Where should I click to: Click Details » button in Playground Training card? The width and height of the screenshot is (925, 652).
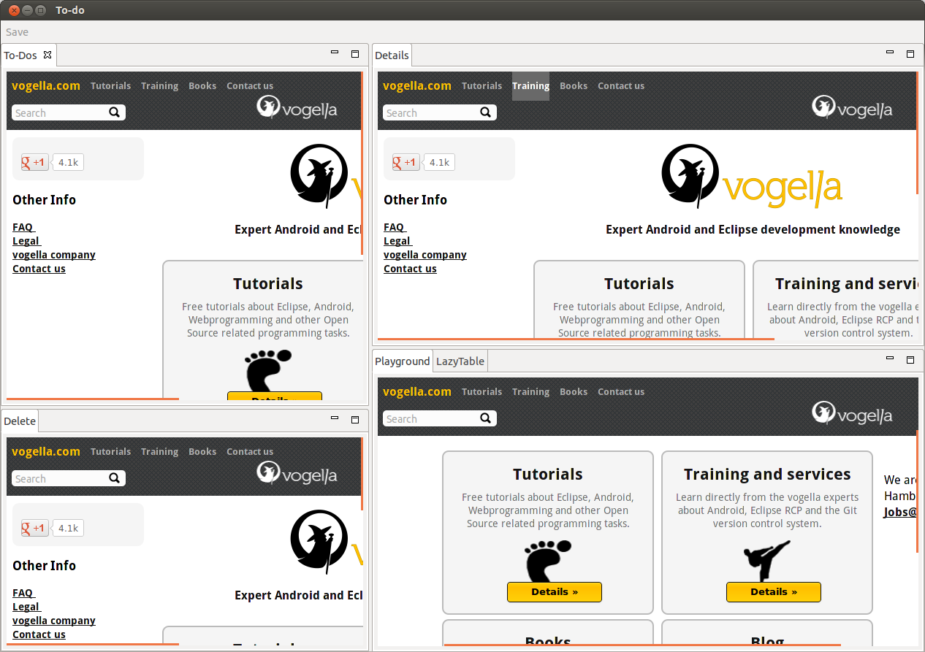pyautogui.click(x=774, y=592)
